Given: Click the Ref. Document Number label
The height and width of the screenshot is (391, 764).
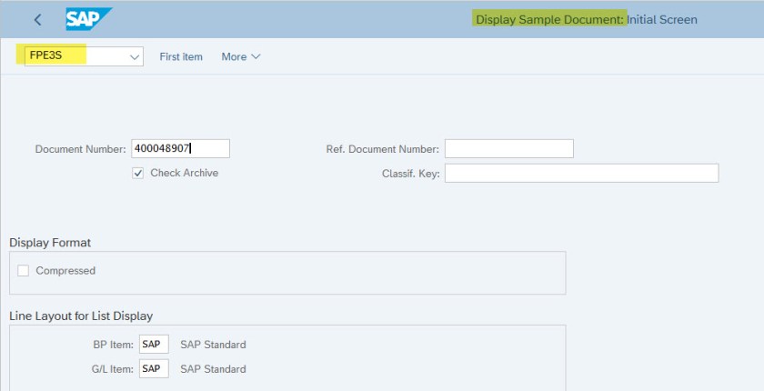Looking at the screenshot, I should click(383, 149).
